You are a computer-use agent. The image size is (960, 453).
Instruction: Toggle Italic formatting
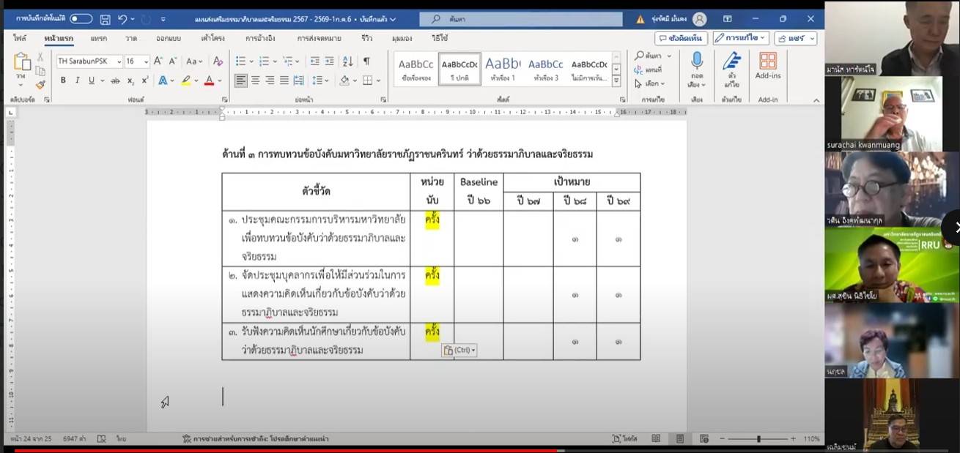click(78, 81)
